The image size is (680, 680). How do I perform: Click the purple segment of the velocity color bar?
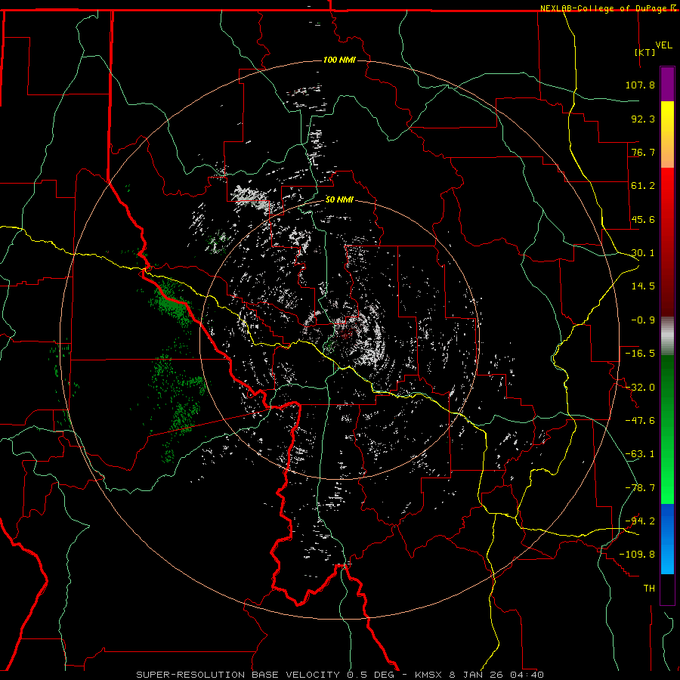667,85
